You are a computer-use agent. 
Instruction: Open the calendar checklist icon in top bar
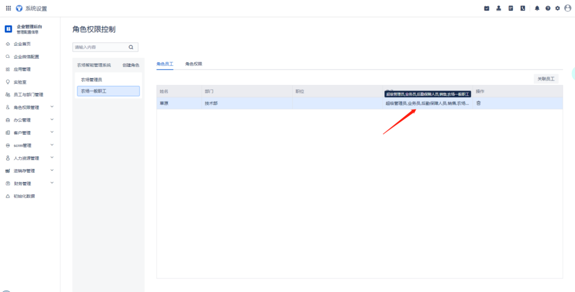487,9
